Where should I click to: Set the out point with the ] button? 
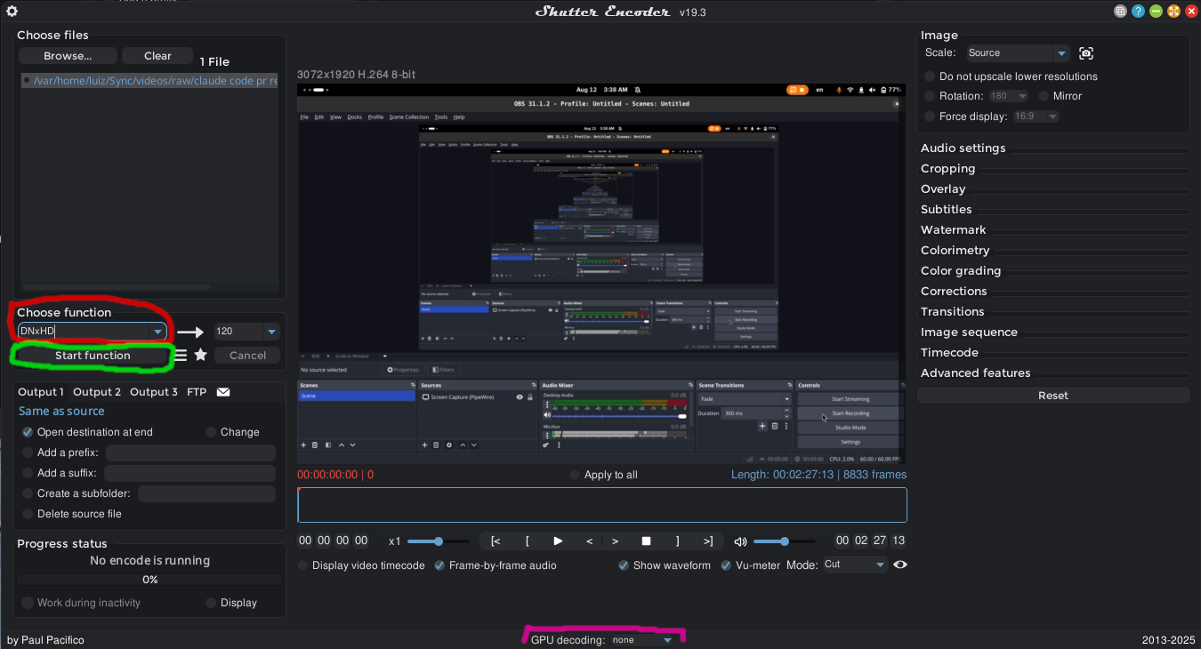pos(677,541)
